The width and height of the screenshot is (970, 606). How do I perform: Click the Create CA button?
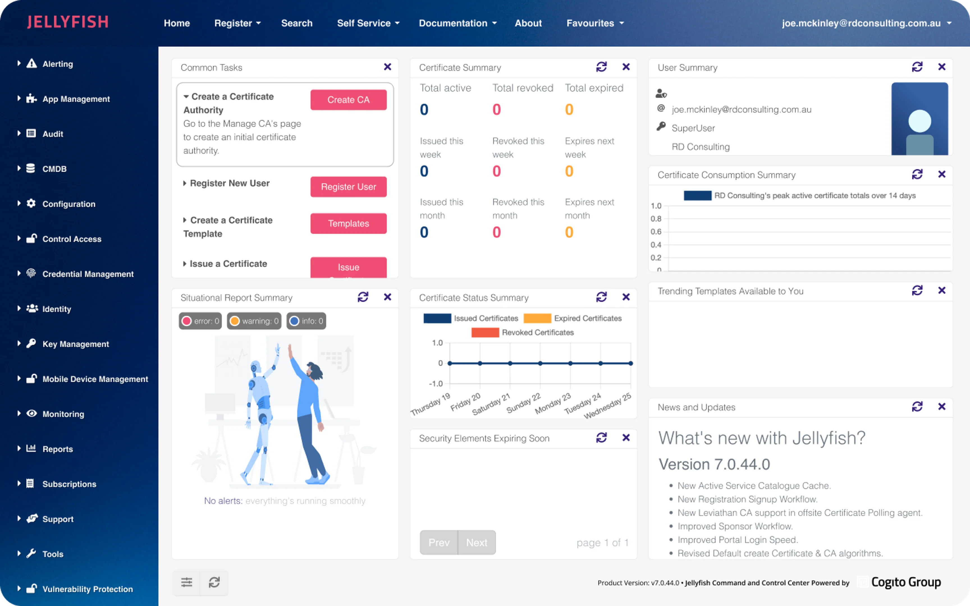point(348,100)
